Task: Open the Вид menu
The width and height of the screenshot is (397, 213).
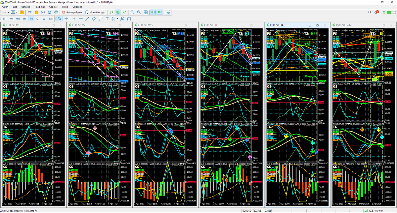Action: click(x=15, y=7)
